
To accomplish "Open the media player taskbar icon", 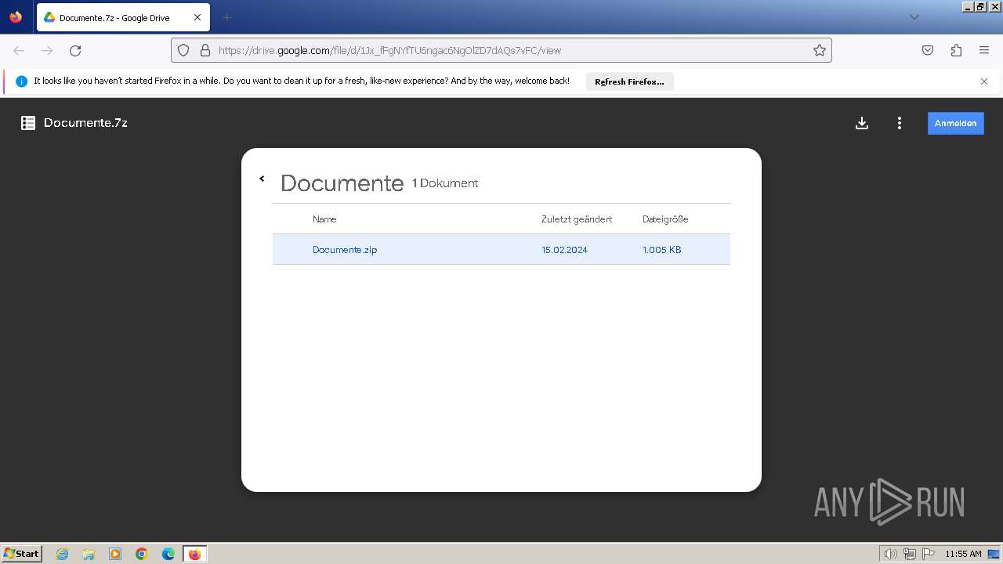I will [115, 554].
